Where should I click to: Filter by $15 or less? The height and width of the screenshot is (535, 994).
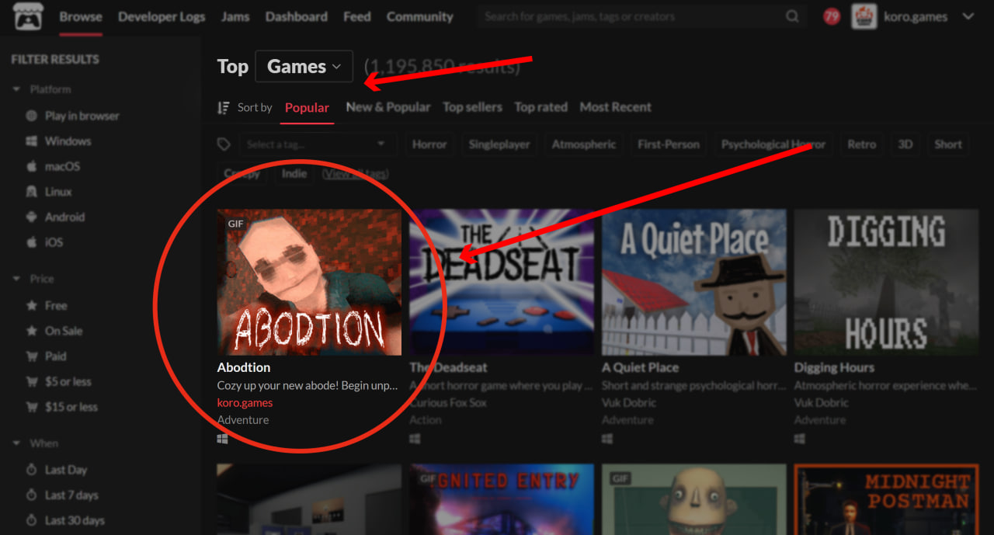71,407
